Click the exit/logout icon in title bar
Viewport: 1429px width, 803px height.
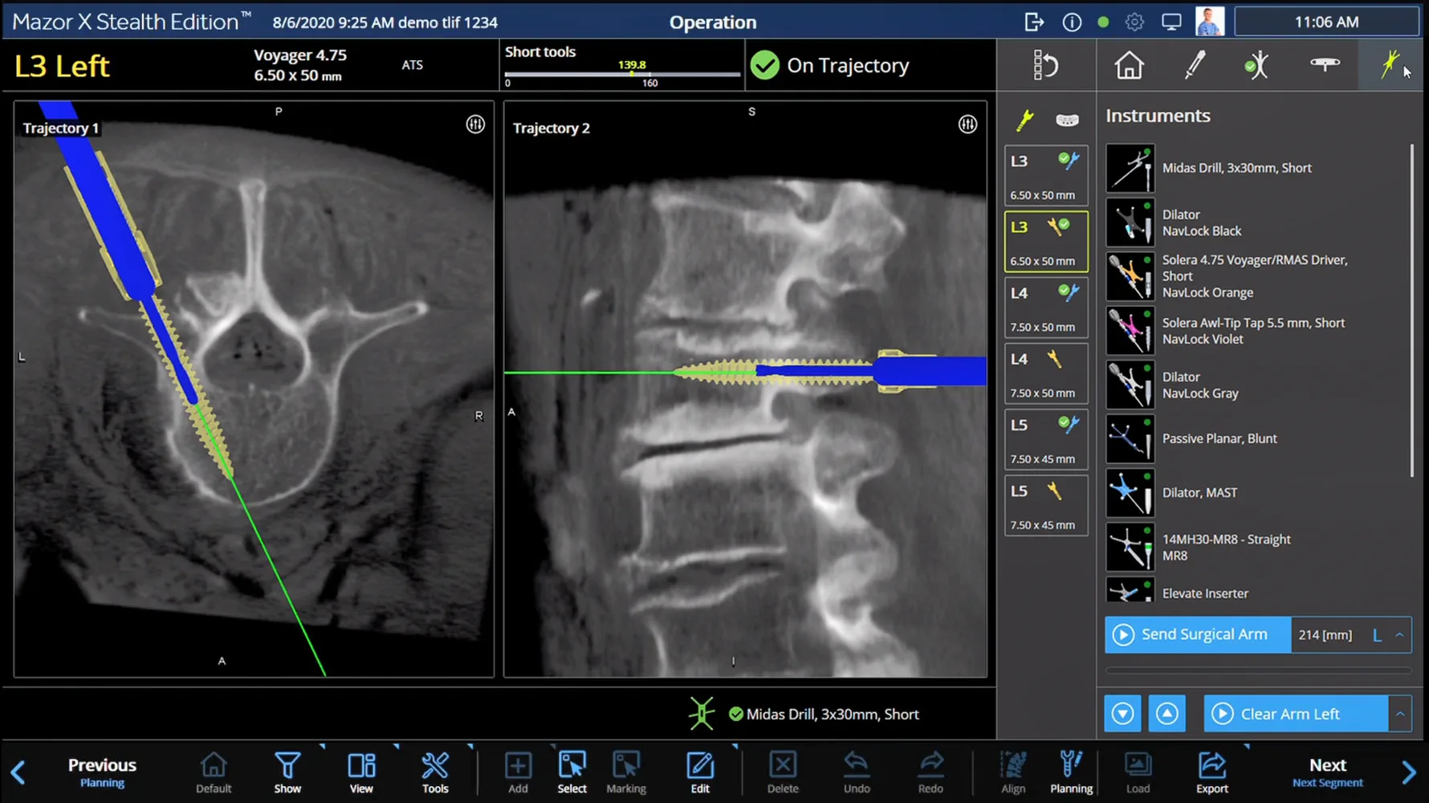click(1034, 22)
